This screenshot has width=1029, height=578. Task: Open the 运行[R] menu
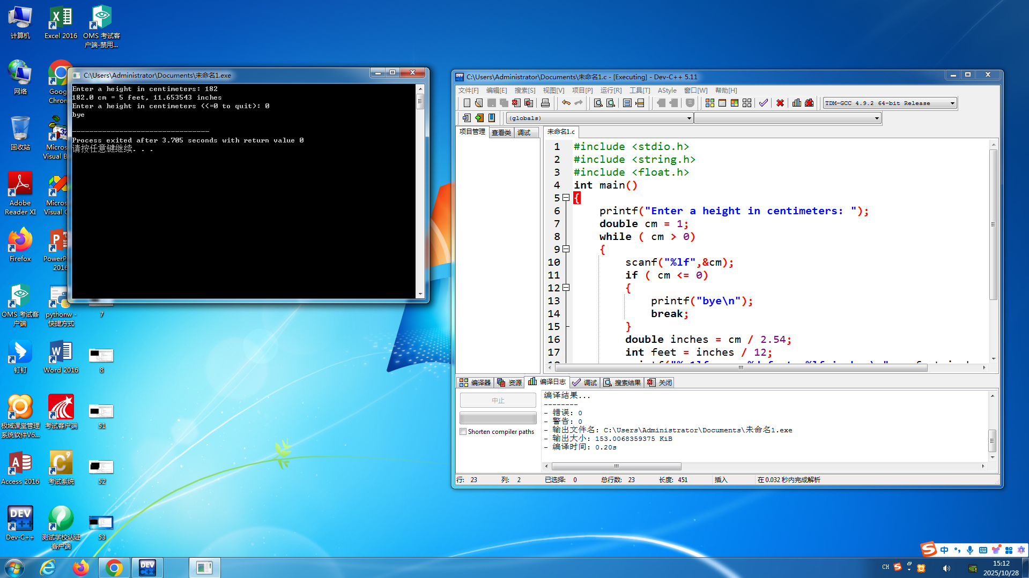tap(611, 91)
